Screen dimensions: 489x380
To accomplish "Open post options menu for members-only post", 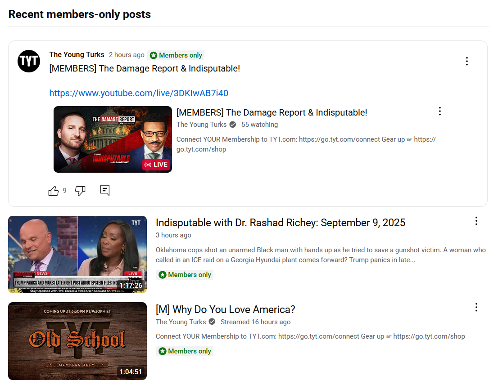I will 467,61.
